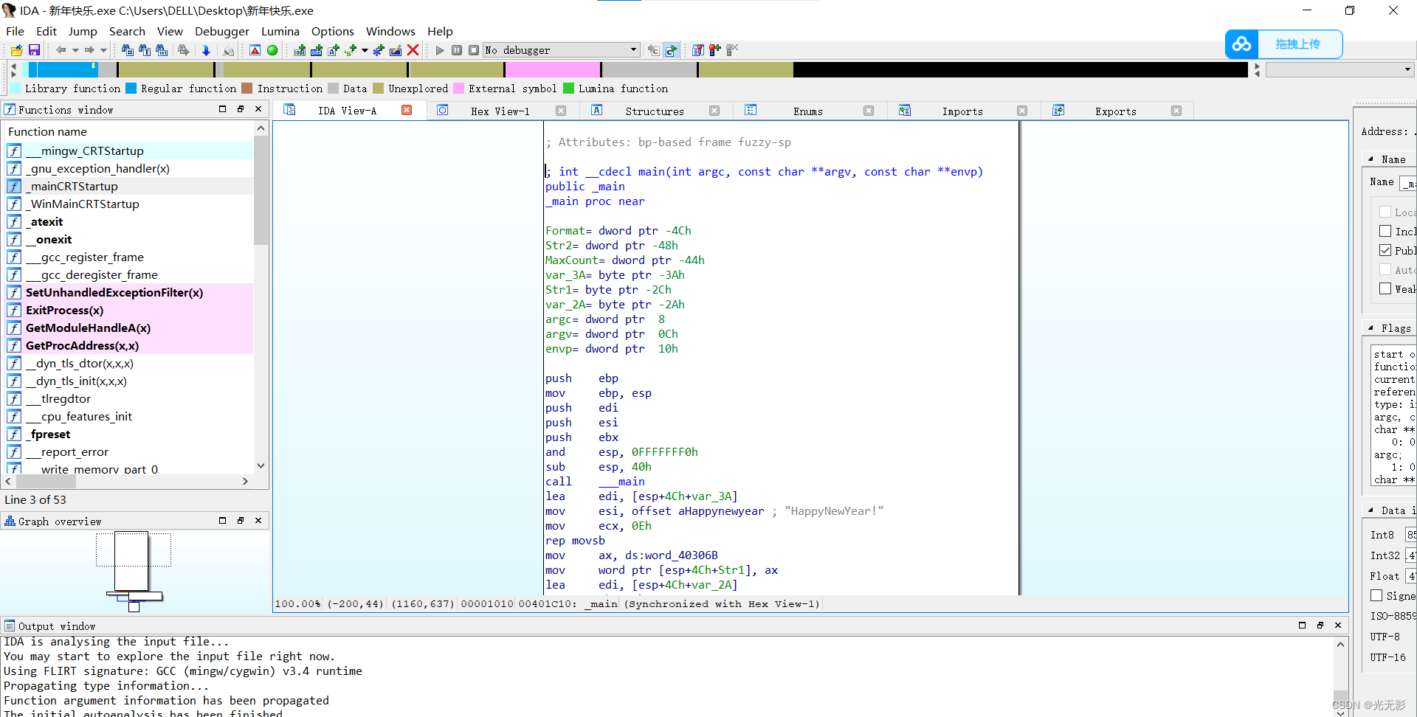
Task: Click the pink segment in navigation band
Action: coord(553,69)
